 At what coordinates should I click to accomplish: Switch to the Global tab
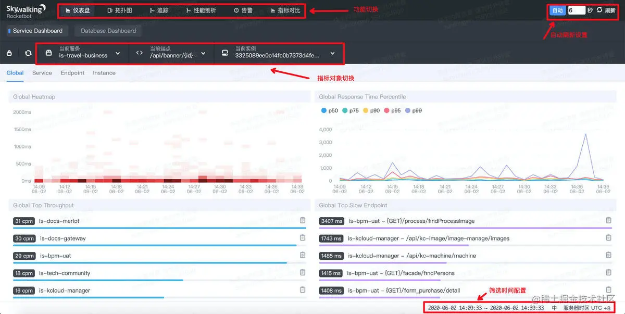pos(15,73)
